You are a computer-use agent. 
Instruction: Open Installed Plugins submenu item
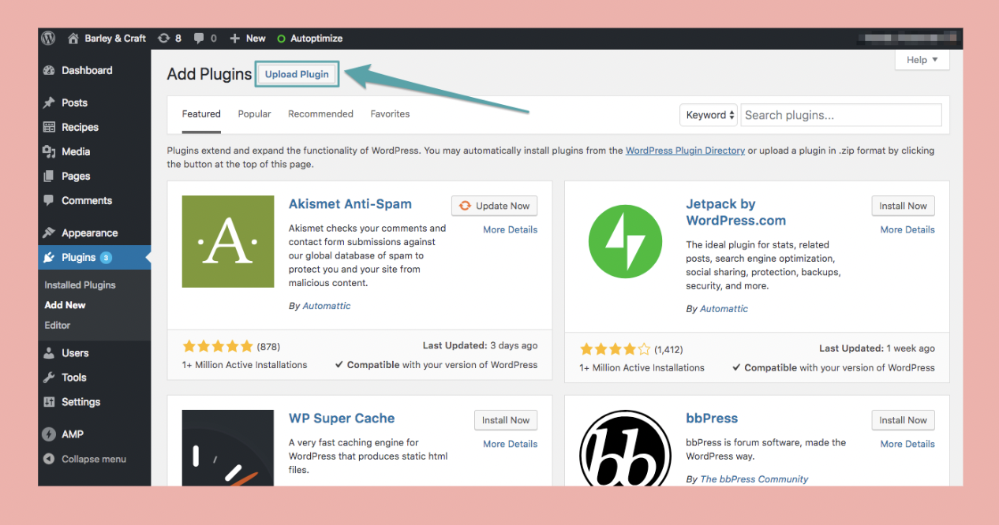pyautogui.click(x=80, y=285)
